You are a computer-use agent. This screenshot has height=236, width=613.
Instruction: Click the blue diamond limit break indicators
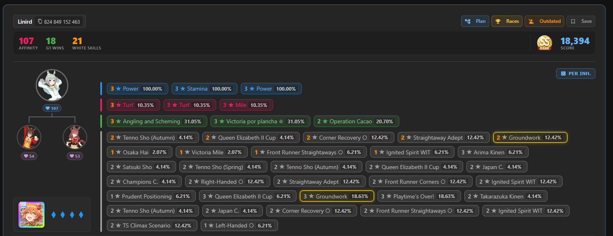[x=68, y=215]
